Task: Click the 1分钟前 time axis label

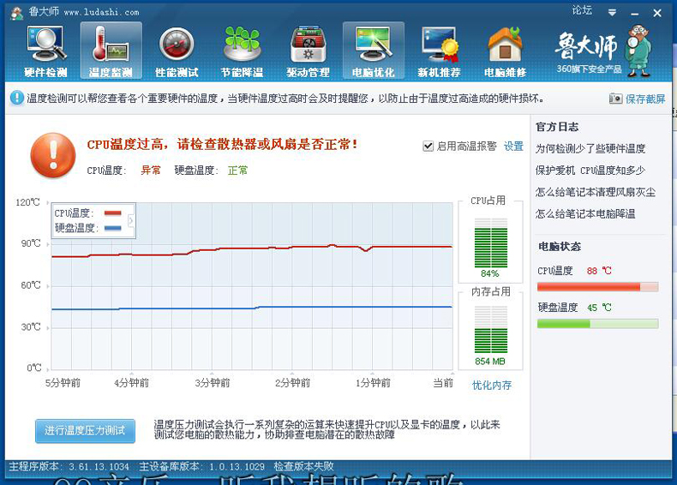Action: point(373,383)
